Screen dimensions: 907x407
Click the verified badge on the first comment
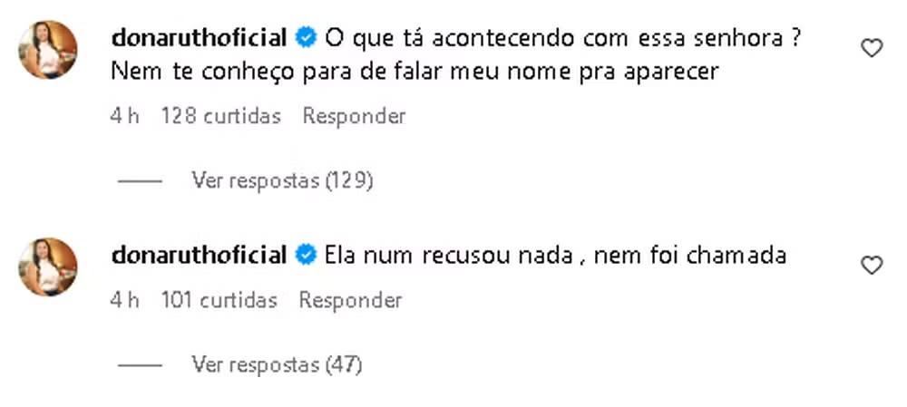click(306, 38)
